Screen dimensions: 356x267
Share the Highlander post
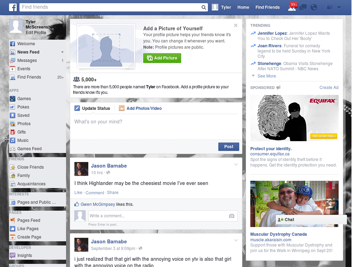pyautogui.click(x=113, y=193)
